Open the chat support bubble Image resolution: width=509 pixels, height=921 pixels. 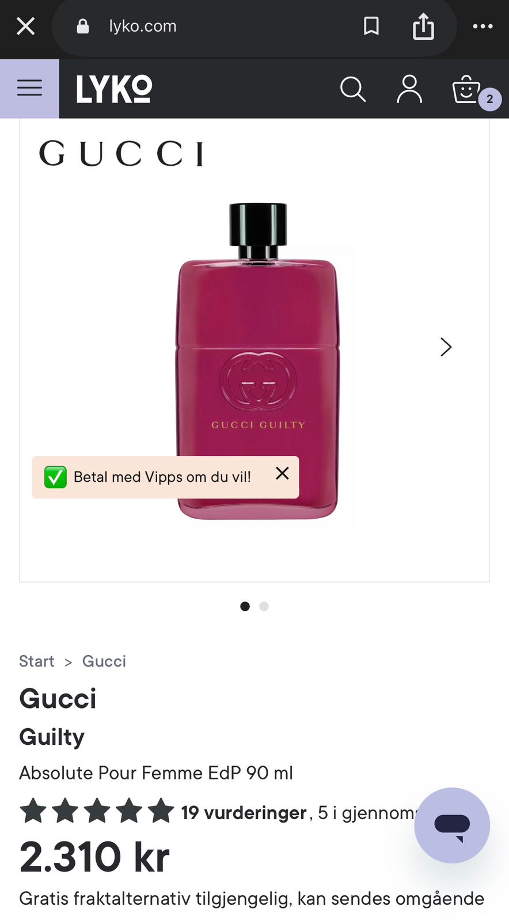tap(452, 825)
